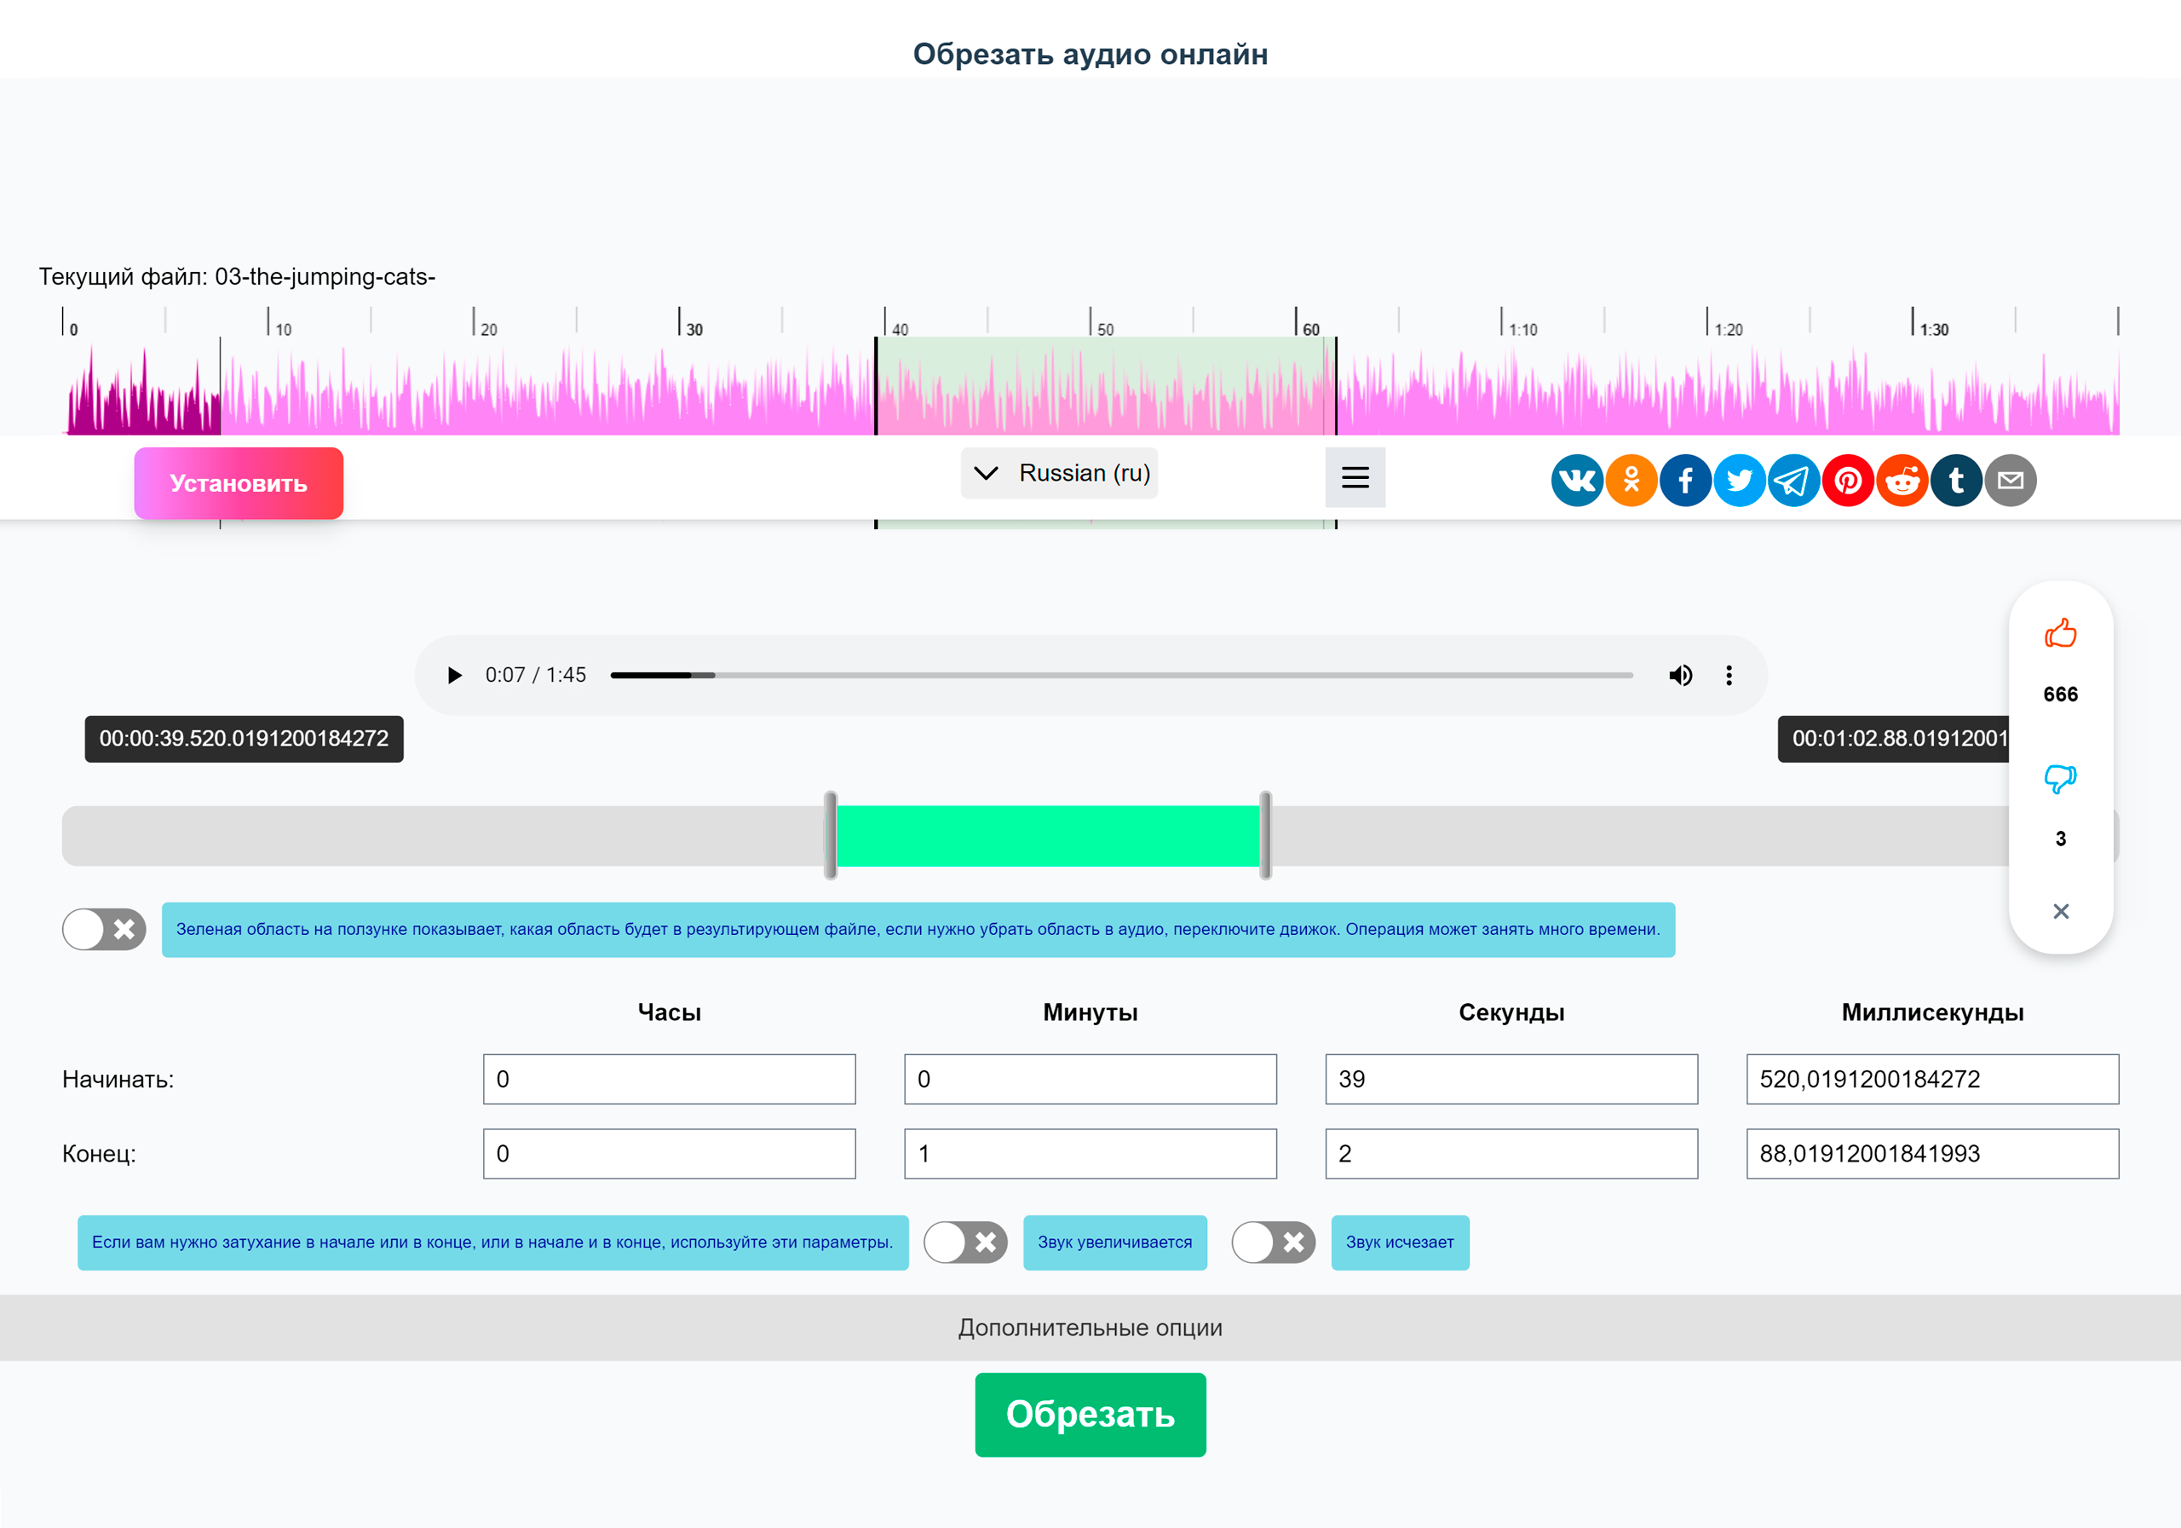Click the end minutes field showing 1
The image size is (2181, 1528).
pyautogui.click(x=1090, y=1154)
